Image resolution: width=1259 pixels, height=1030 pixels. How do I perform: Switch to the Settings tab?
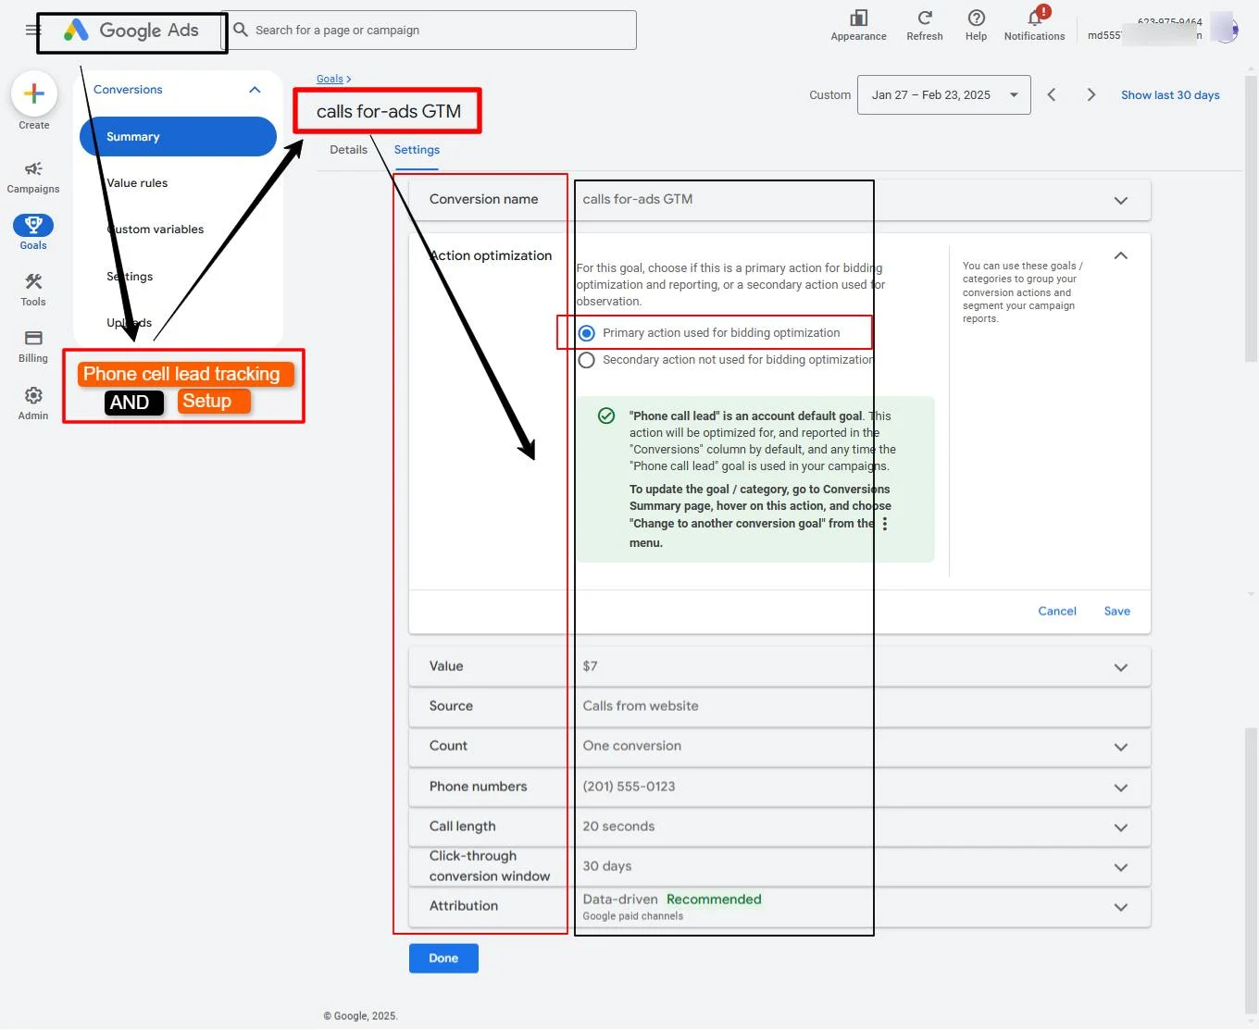417,150
